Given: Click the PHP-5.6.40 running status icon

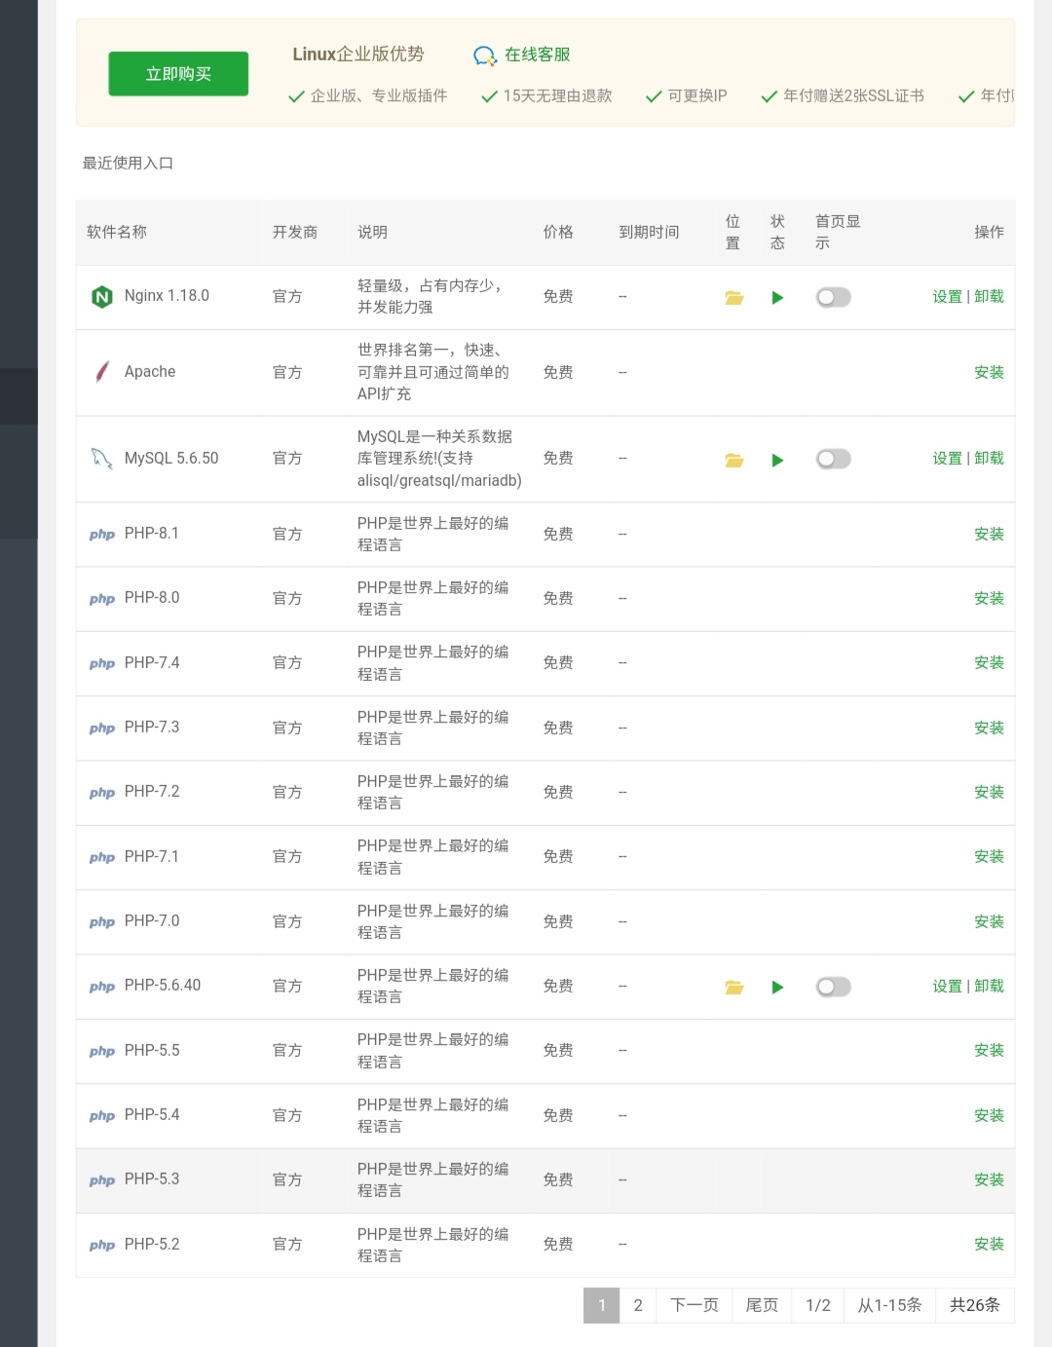Looking at the screenshot, I should (x=777, y=988).
